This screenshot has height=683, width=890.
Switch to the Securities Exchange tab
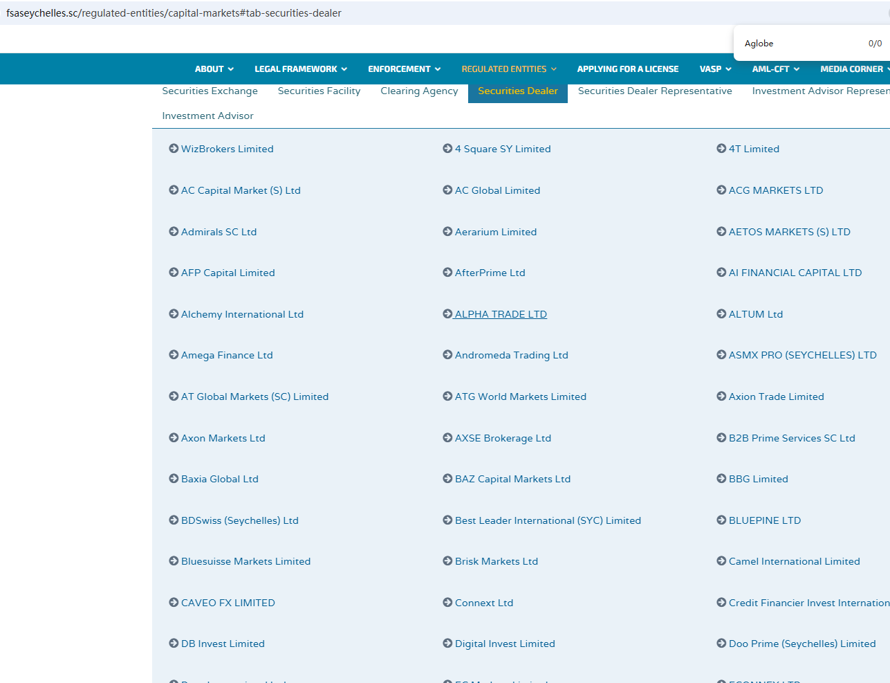tap(210, 91)
